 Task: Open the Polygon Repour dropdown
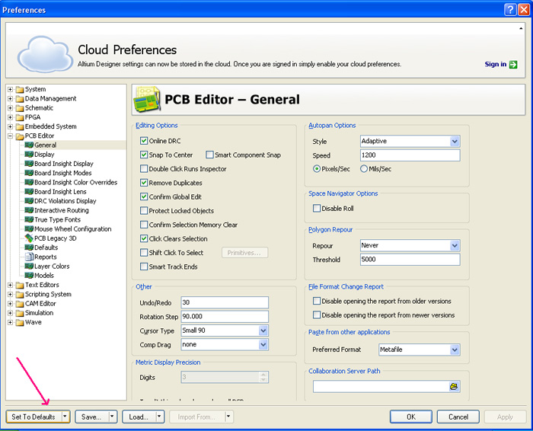[x=455, y=246]
